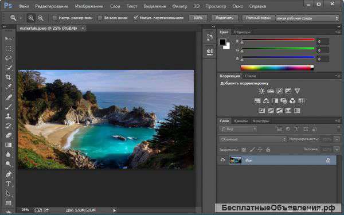Expand the layer filter Вид dropdown
This screenshot has height=215, width=344.
click(x=238, y=129)
